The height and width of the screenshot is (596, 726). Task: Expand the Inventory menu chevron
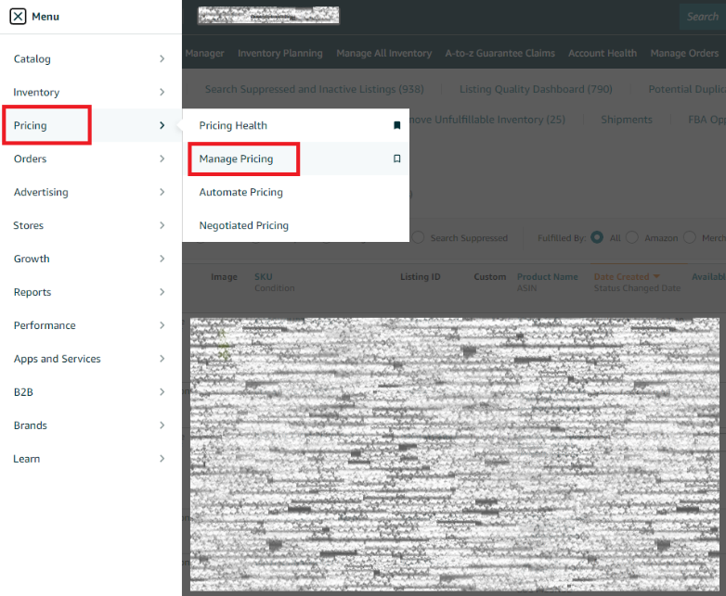[162, 92]
